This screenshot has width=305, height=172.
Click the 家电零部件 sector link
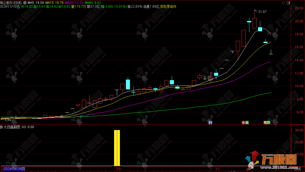168,7
